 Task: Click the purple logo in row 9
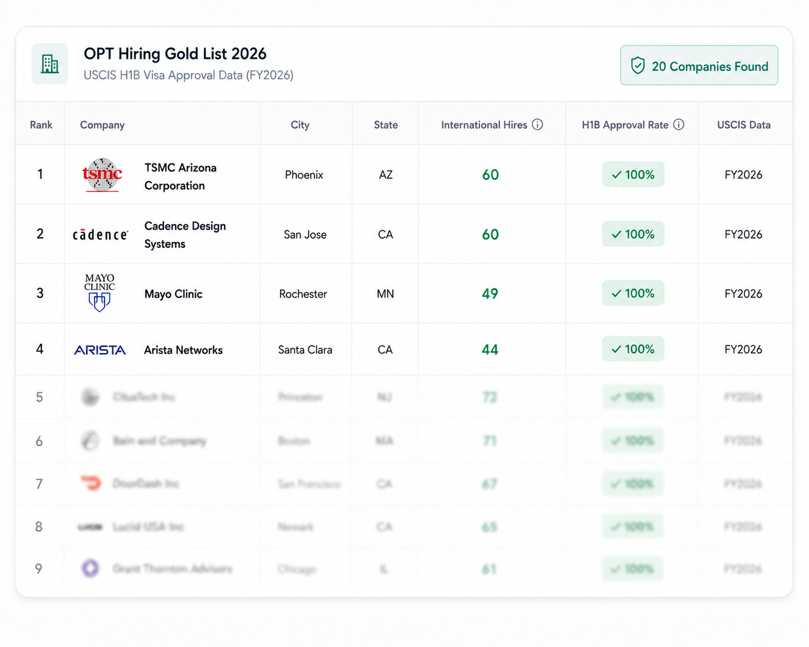click(90, 569)
